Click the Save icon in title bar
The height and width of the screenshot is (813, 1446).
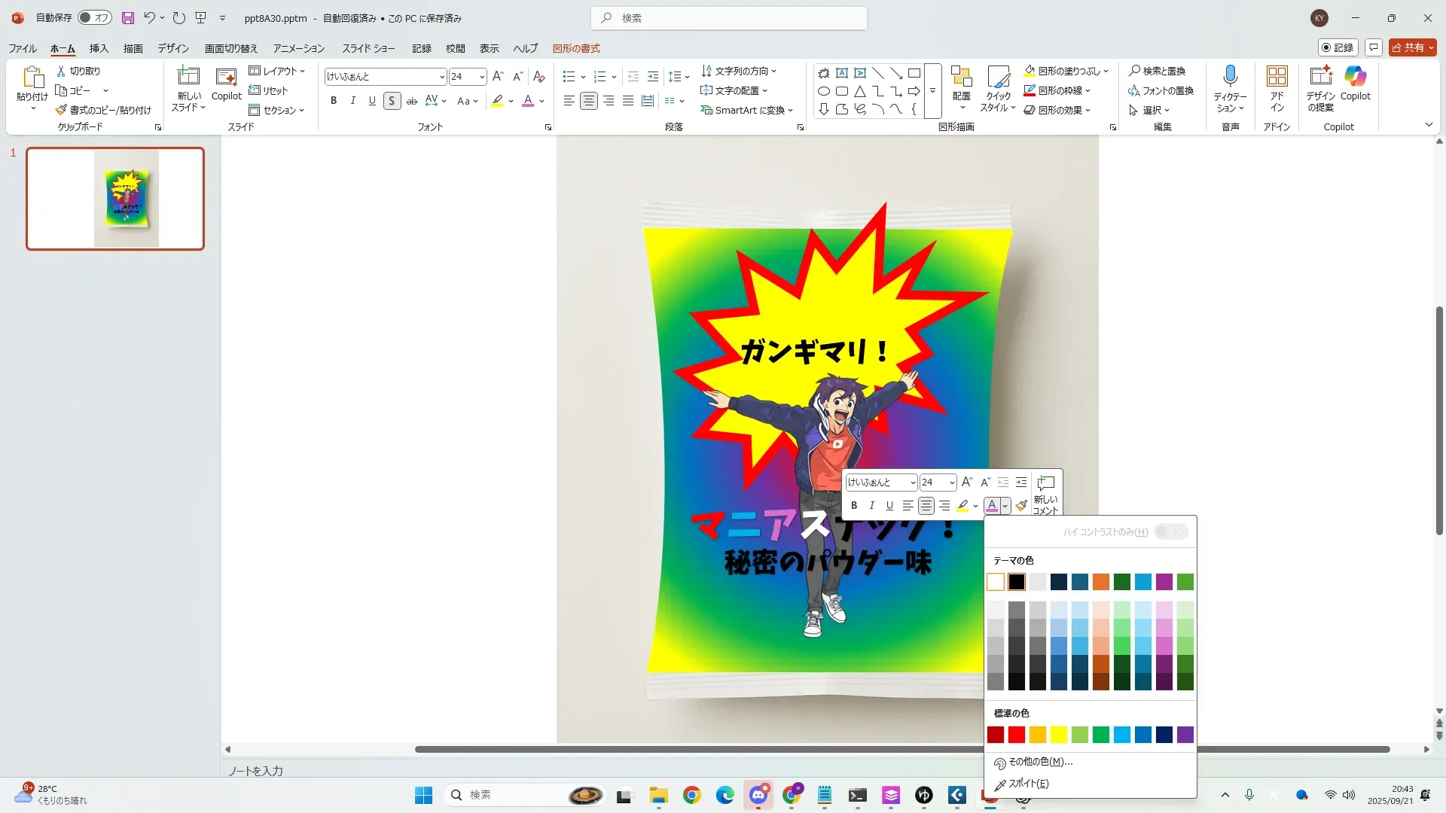pos(127,18)
